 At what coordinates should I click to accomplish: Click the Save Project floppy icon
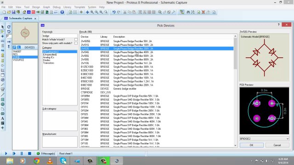(13, 12)
